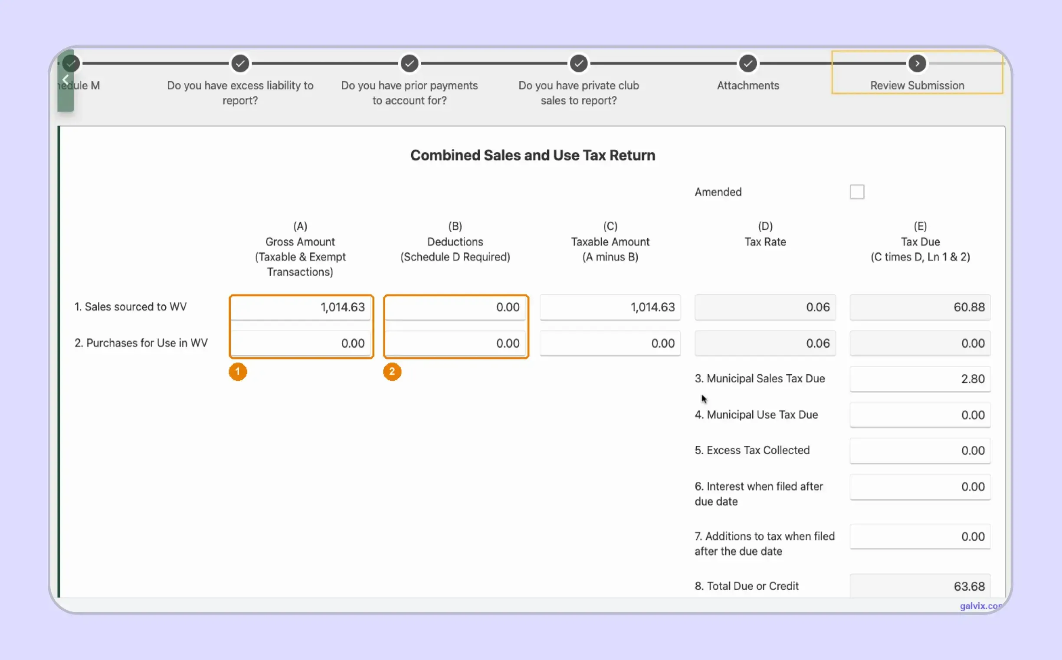Screen dimensions: 1062x660
Task: Click Purchases for Use tax rate field
Action: tap(765, 343)
